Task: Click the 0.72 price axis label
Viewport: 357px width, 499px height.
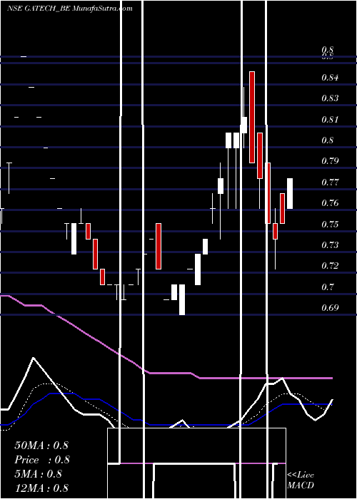Action: click(x=330, y=265)
